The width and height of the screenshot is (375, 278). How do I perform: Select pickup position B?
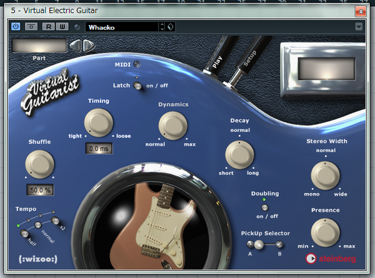279,244
